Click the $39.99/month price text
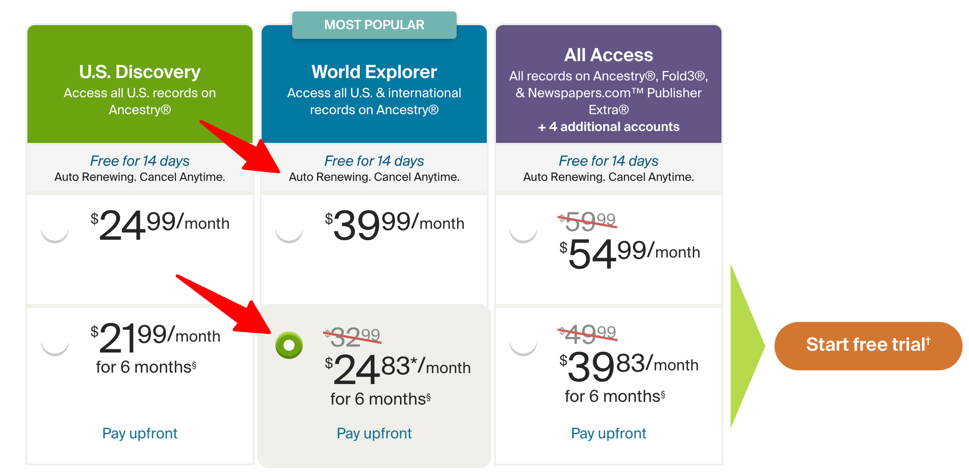 [x=395, y=225]
